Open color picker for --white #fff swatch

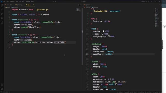tap(103, 31)
